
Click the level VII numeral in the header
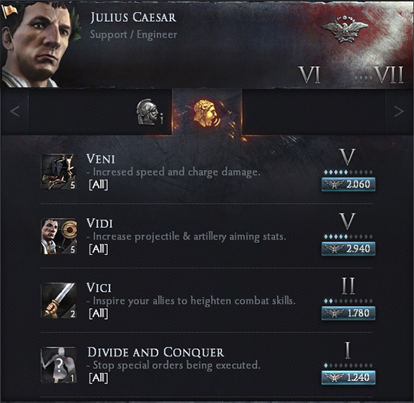coord(389,75)
